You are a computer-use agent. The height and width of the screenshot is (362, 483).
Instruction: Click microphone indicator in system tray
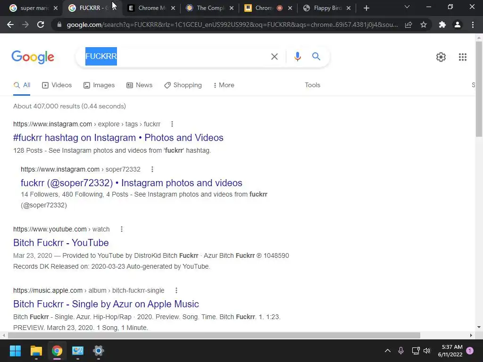401,351
